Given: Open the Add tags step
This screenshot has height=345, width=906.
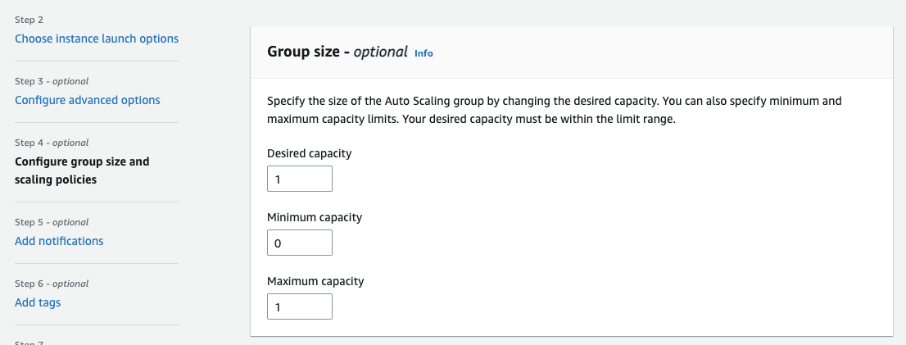Looking at the screenshot, I should [x=38, y=302].
